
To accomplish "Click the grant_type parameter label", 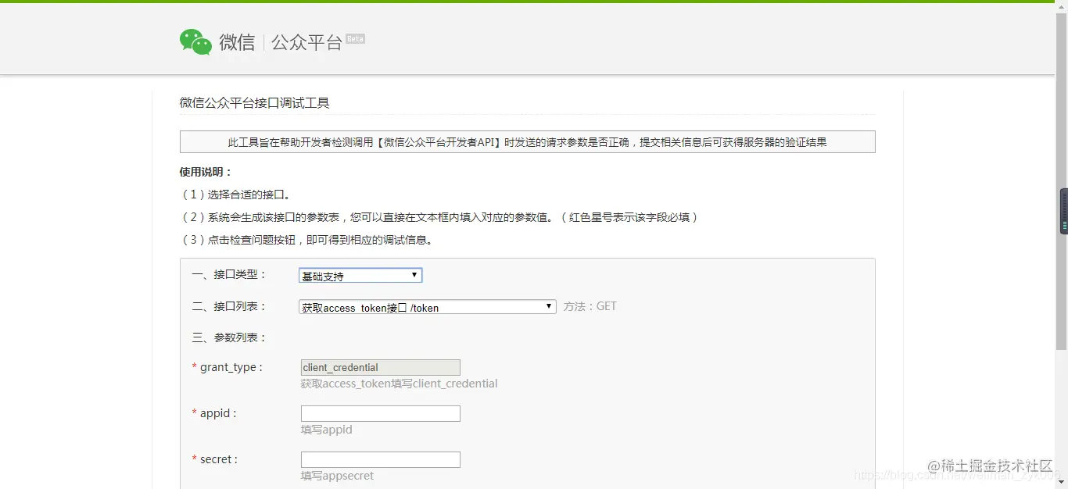I will 228,367.
